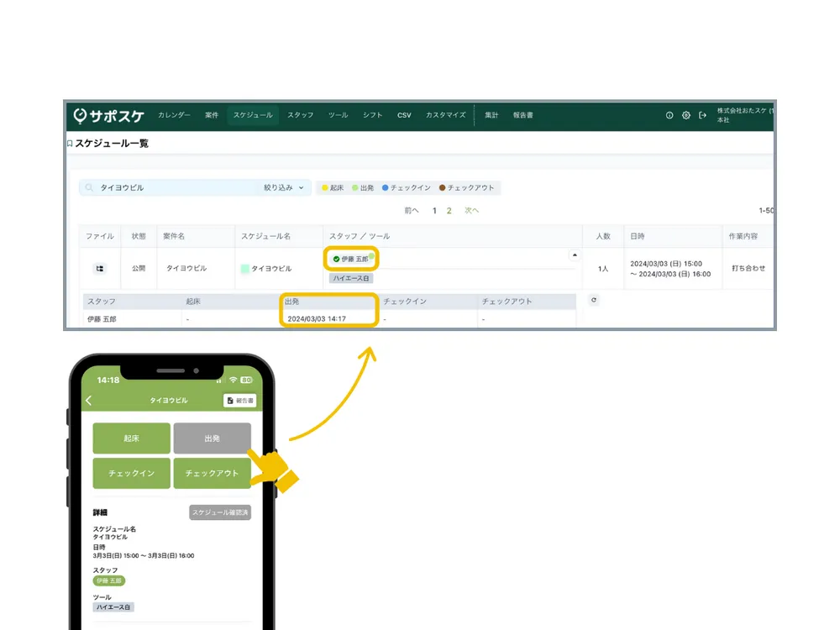This screenshot has width=840, height=630.
Task: Collapse the staff row with up arrow
Action: coord(575,255)
